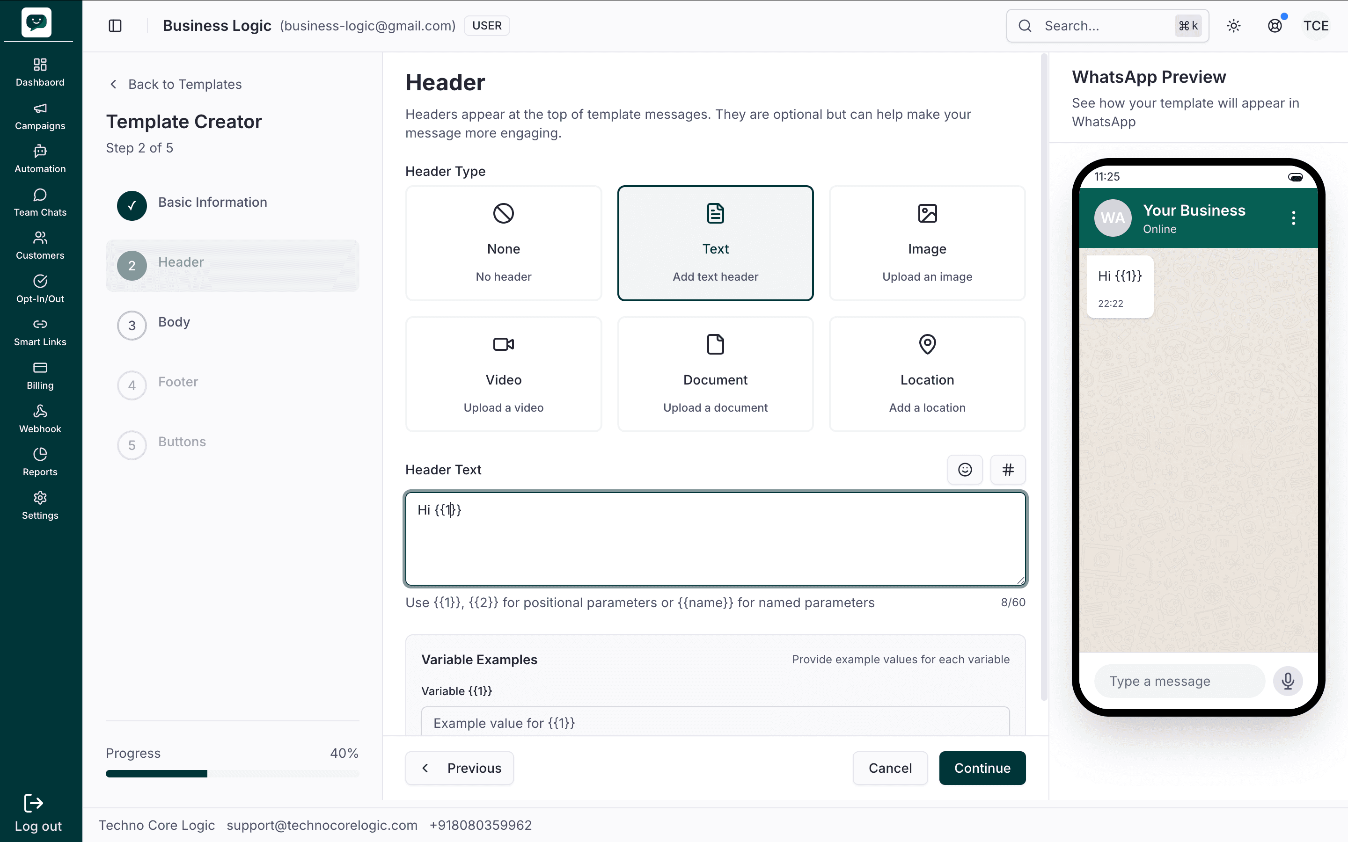Open Smart Links from the sidebar
The width and height of the screenshot is (1348, 842).
[x=40, y=333]
